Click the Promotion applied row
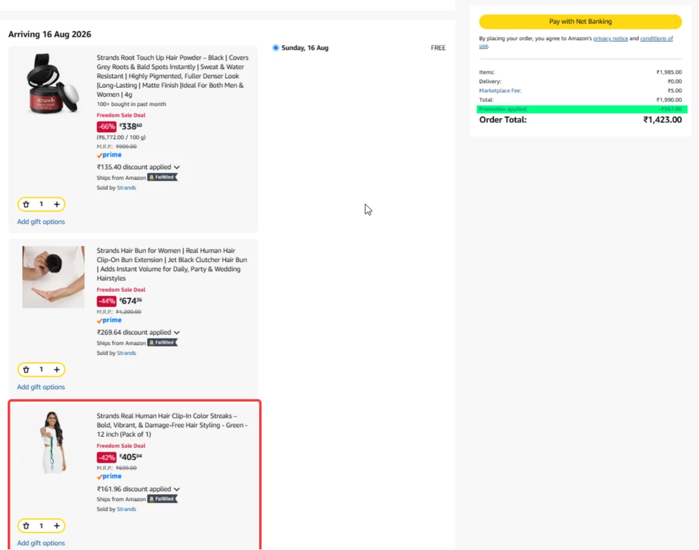699x550 pixels. (582, 109)
